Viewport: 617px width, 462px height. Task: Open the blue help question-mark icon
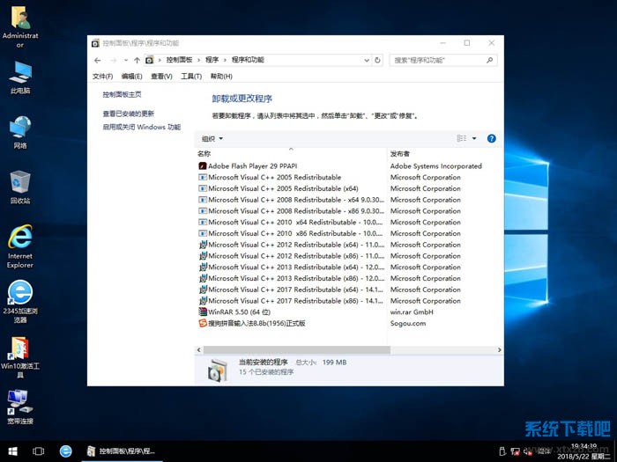pyautogui.click(x=491, y=138)
